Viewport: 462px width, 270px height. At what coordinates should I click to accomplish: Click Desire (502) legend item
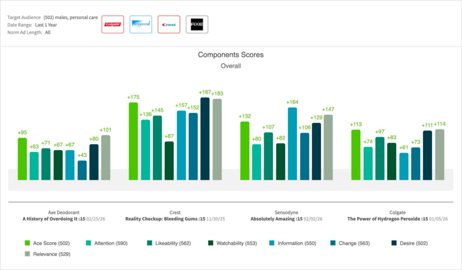tap(409, 243)
